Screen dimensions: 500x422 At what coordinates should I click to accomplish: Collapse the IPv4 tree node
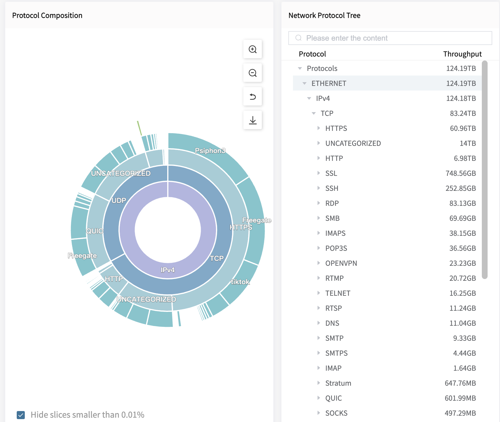309,98
